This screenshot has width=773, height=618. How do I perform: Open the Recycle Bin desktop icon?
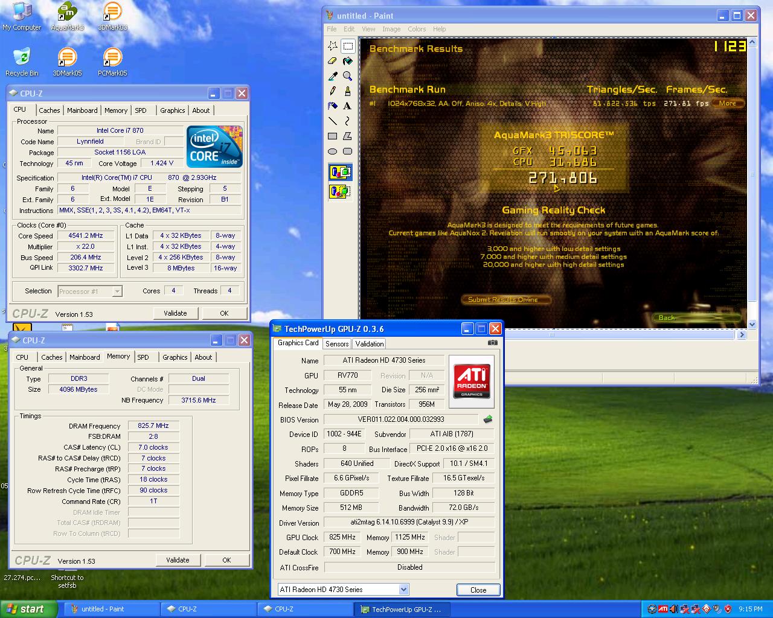tap(22, 62)
